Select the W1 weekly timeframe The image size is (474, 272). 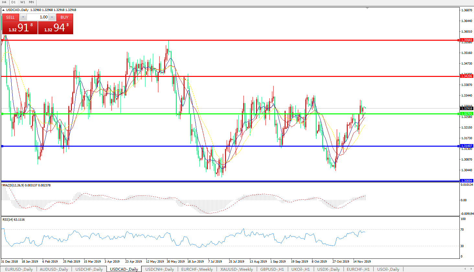(23, 2)
